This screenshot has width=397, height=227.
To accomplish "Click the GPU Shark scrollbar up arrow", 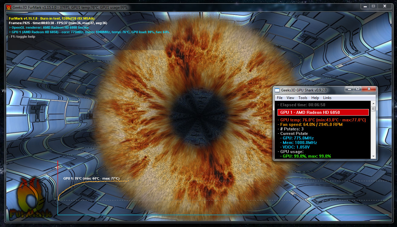I will (373, 104).
